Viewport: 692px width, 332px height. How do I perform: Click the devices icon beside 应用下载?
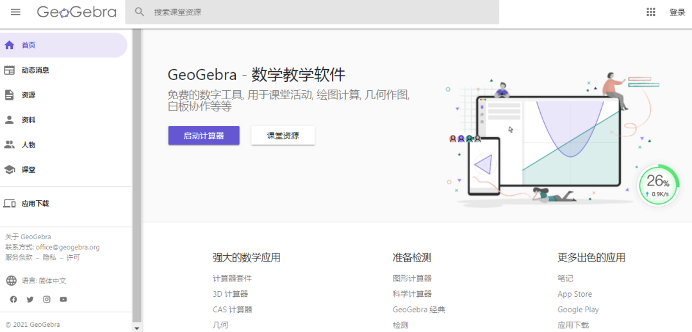pos(9,203)
